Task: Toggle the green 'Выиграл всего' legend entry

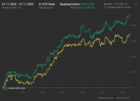Action: 105,98
